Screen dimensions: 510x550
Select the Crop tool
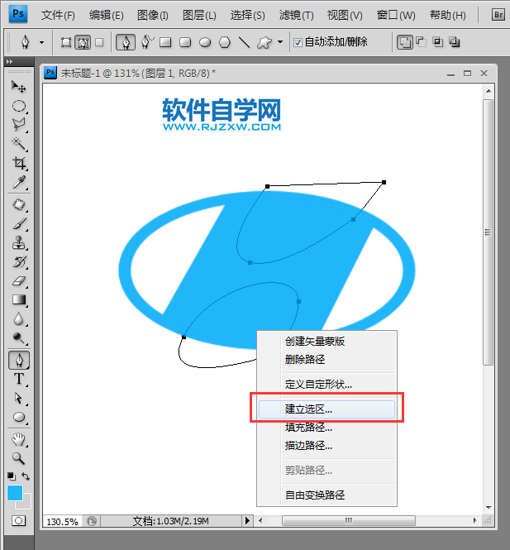18,163
